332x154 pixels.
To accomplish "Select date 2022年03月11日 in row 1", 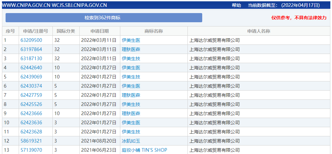I will (99, 40).
